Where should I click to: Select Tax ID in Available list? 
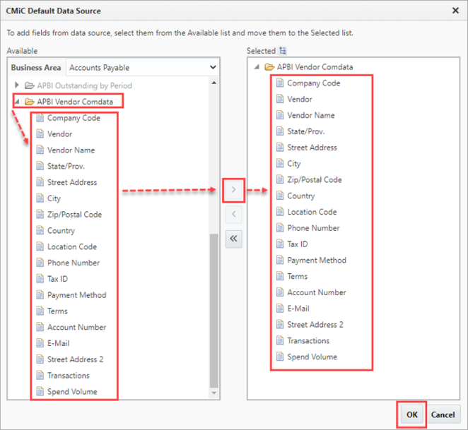pyautogui.click(x=52, y=279)
